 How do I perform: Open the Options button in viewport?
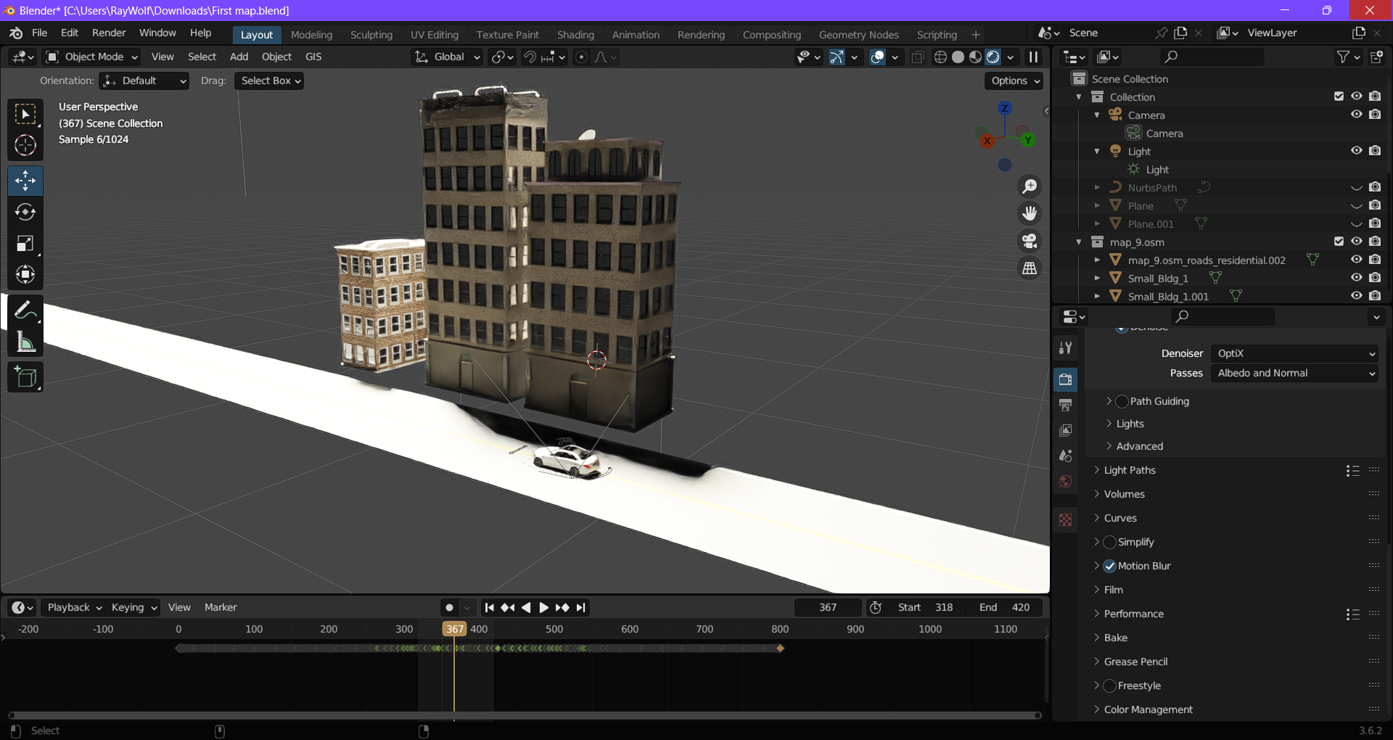coord(1014,81)
